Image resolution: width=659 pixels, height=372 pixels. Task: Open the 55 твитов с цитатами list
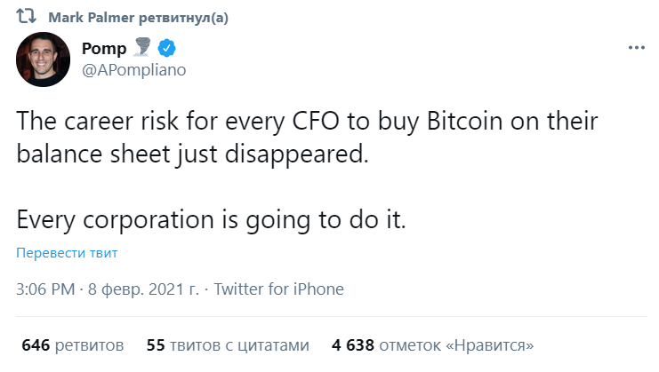coord(229,344)
